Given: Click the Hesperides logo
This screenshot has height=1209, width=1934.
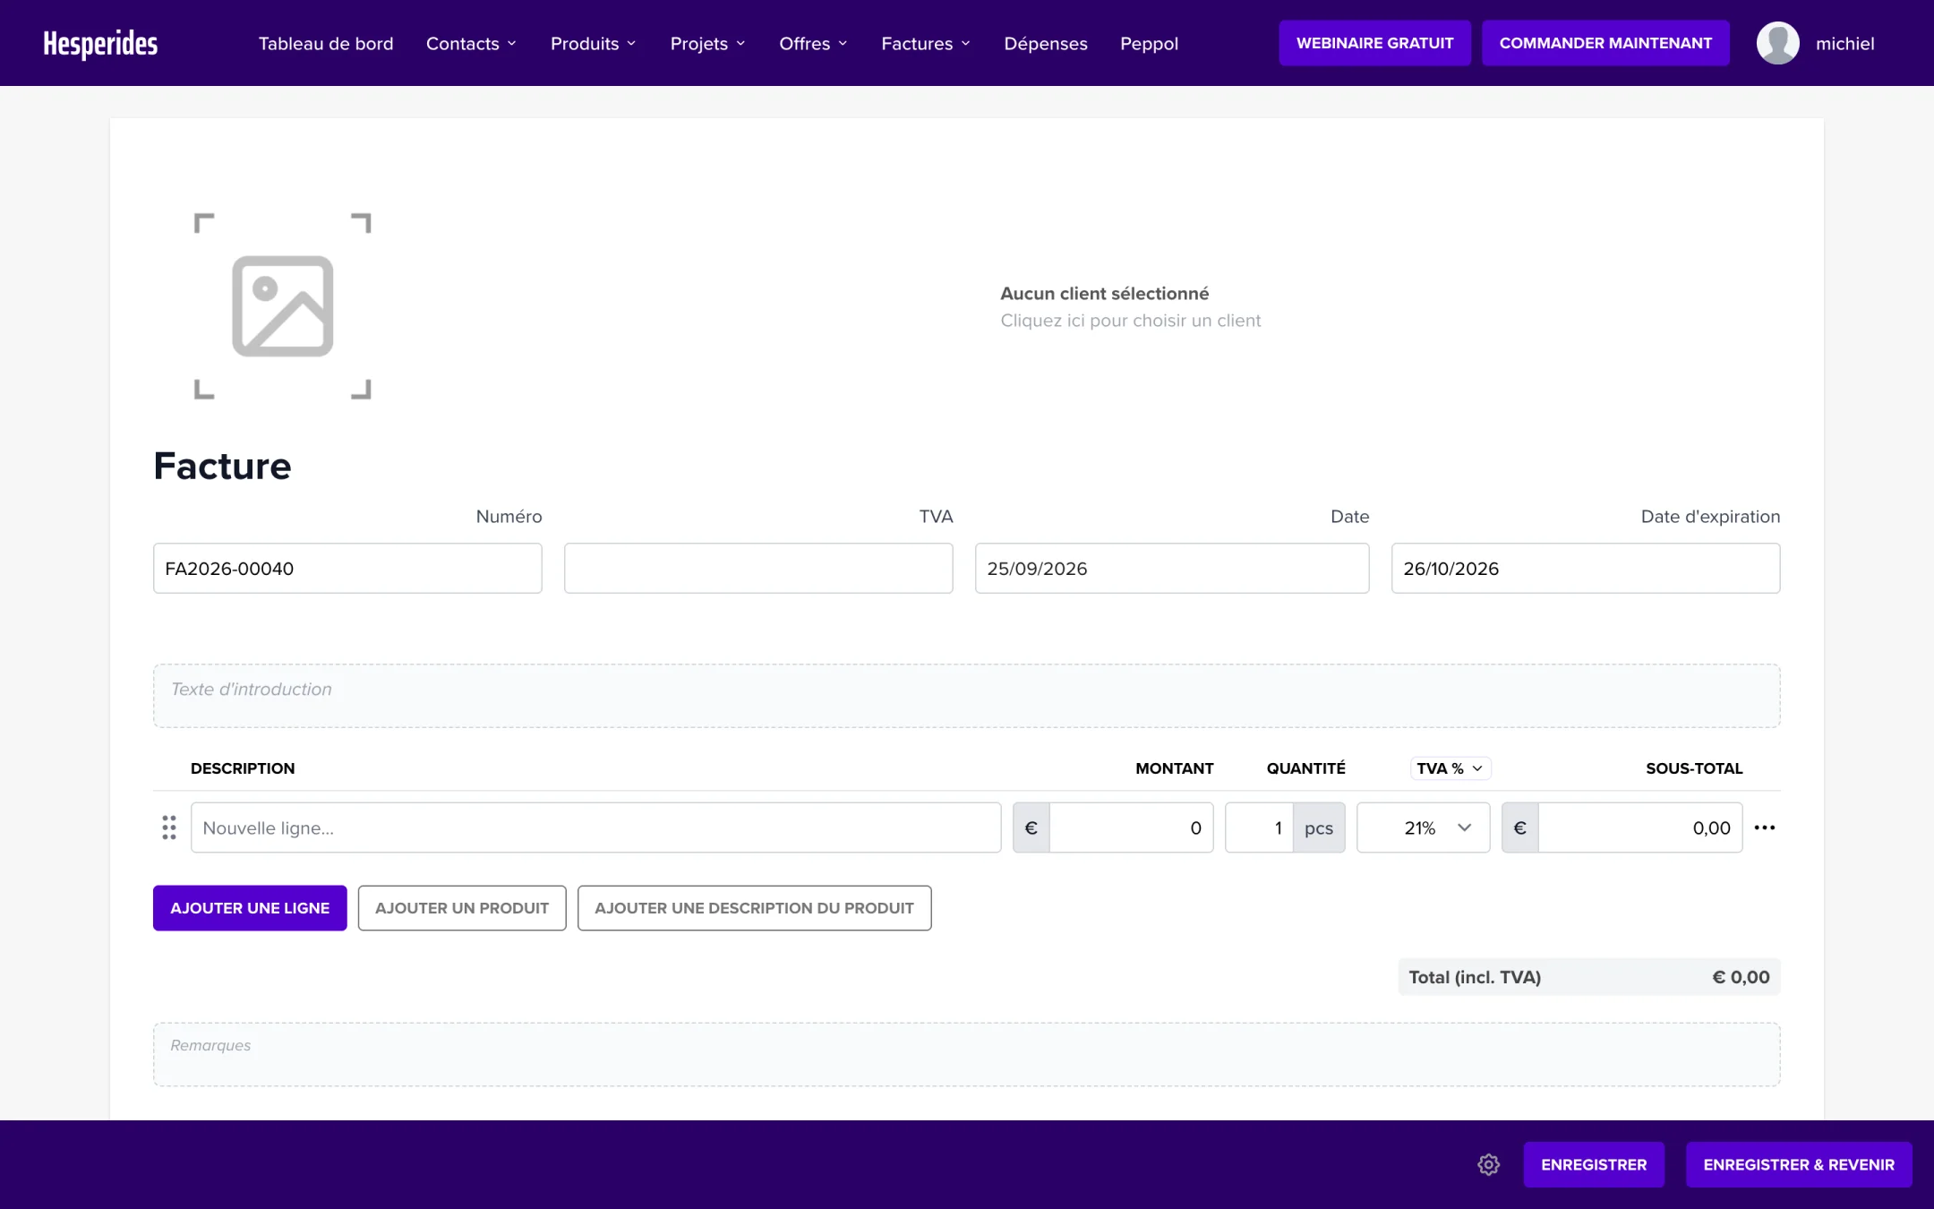Looking at the screenshot, I should click(x=100, y=43).
